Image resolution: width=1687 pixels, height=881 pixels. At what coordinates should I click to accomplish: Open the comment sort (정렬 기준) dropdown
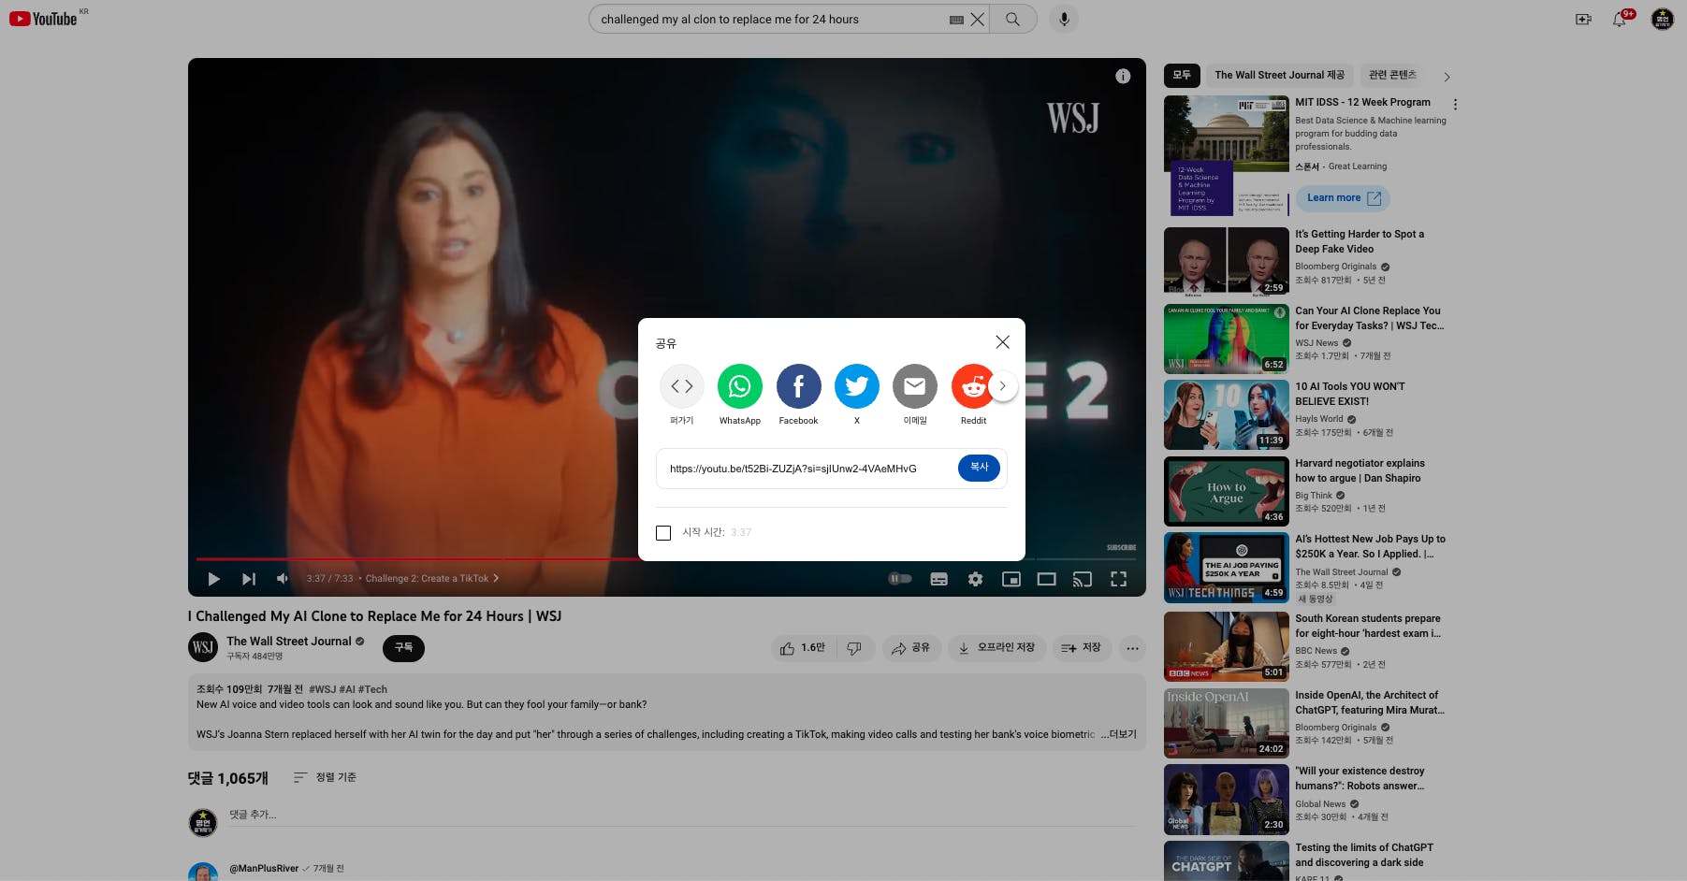pyautogui.click(x=325, y=777)
